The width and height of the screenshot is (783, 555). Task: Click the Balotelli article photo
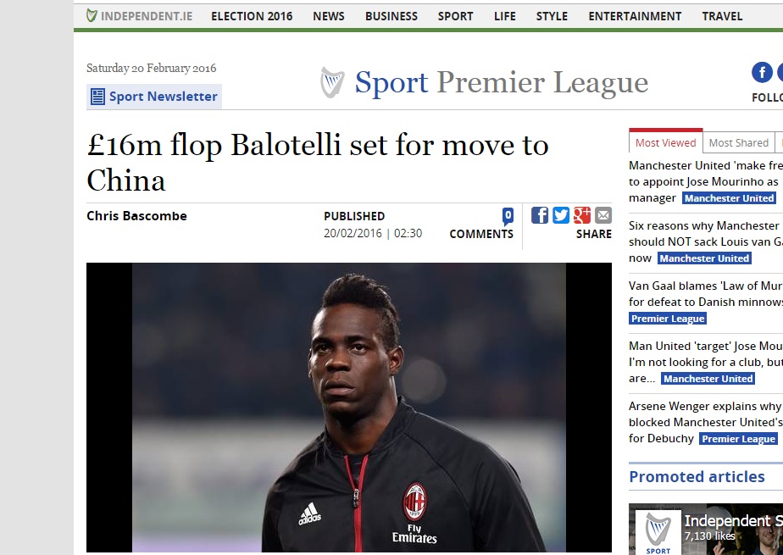point(349,408)
